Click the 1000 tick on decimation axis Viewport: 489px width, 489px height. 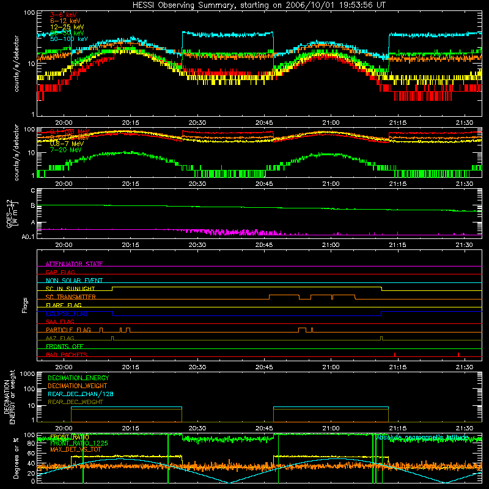(27, 373)
